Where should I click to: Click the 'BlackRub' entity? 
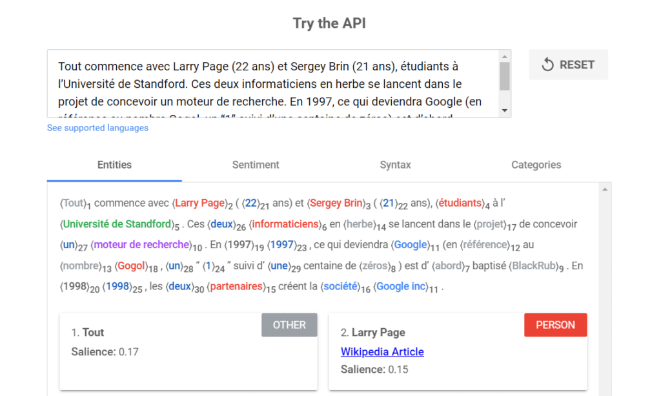tap(534, 266)
